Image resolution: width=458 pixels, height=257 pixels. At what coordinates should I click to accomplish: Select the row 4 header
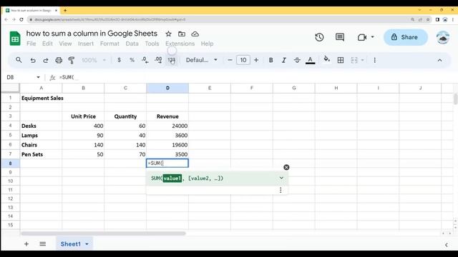coord(10,126)
